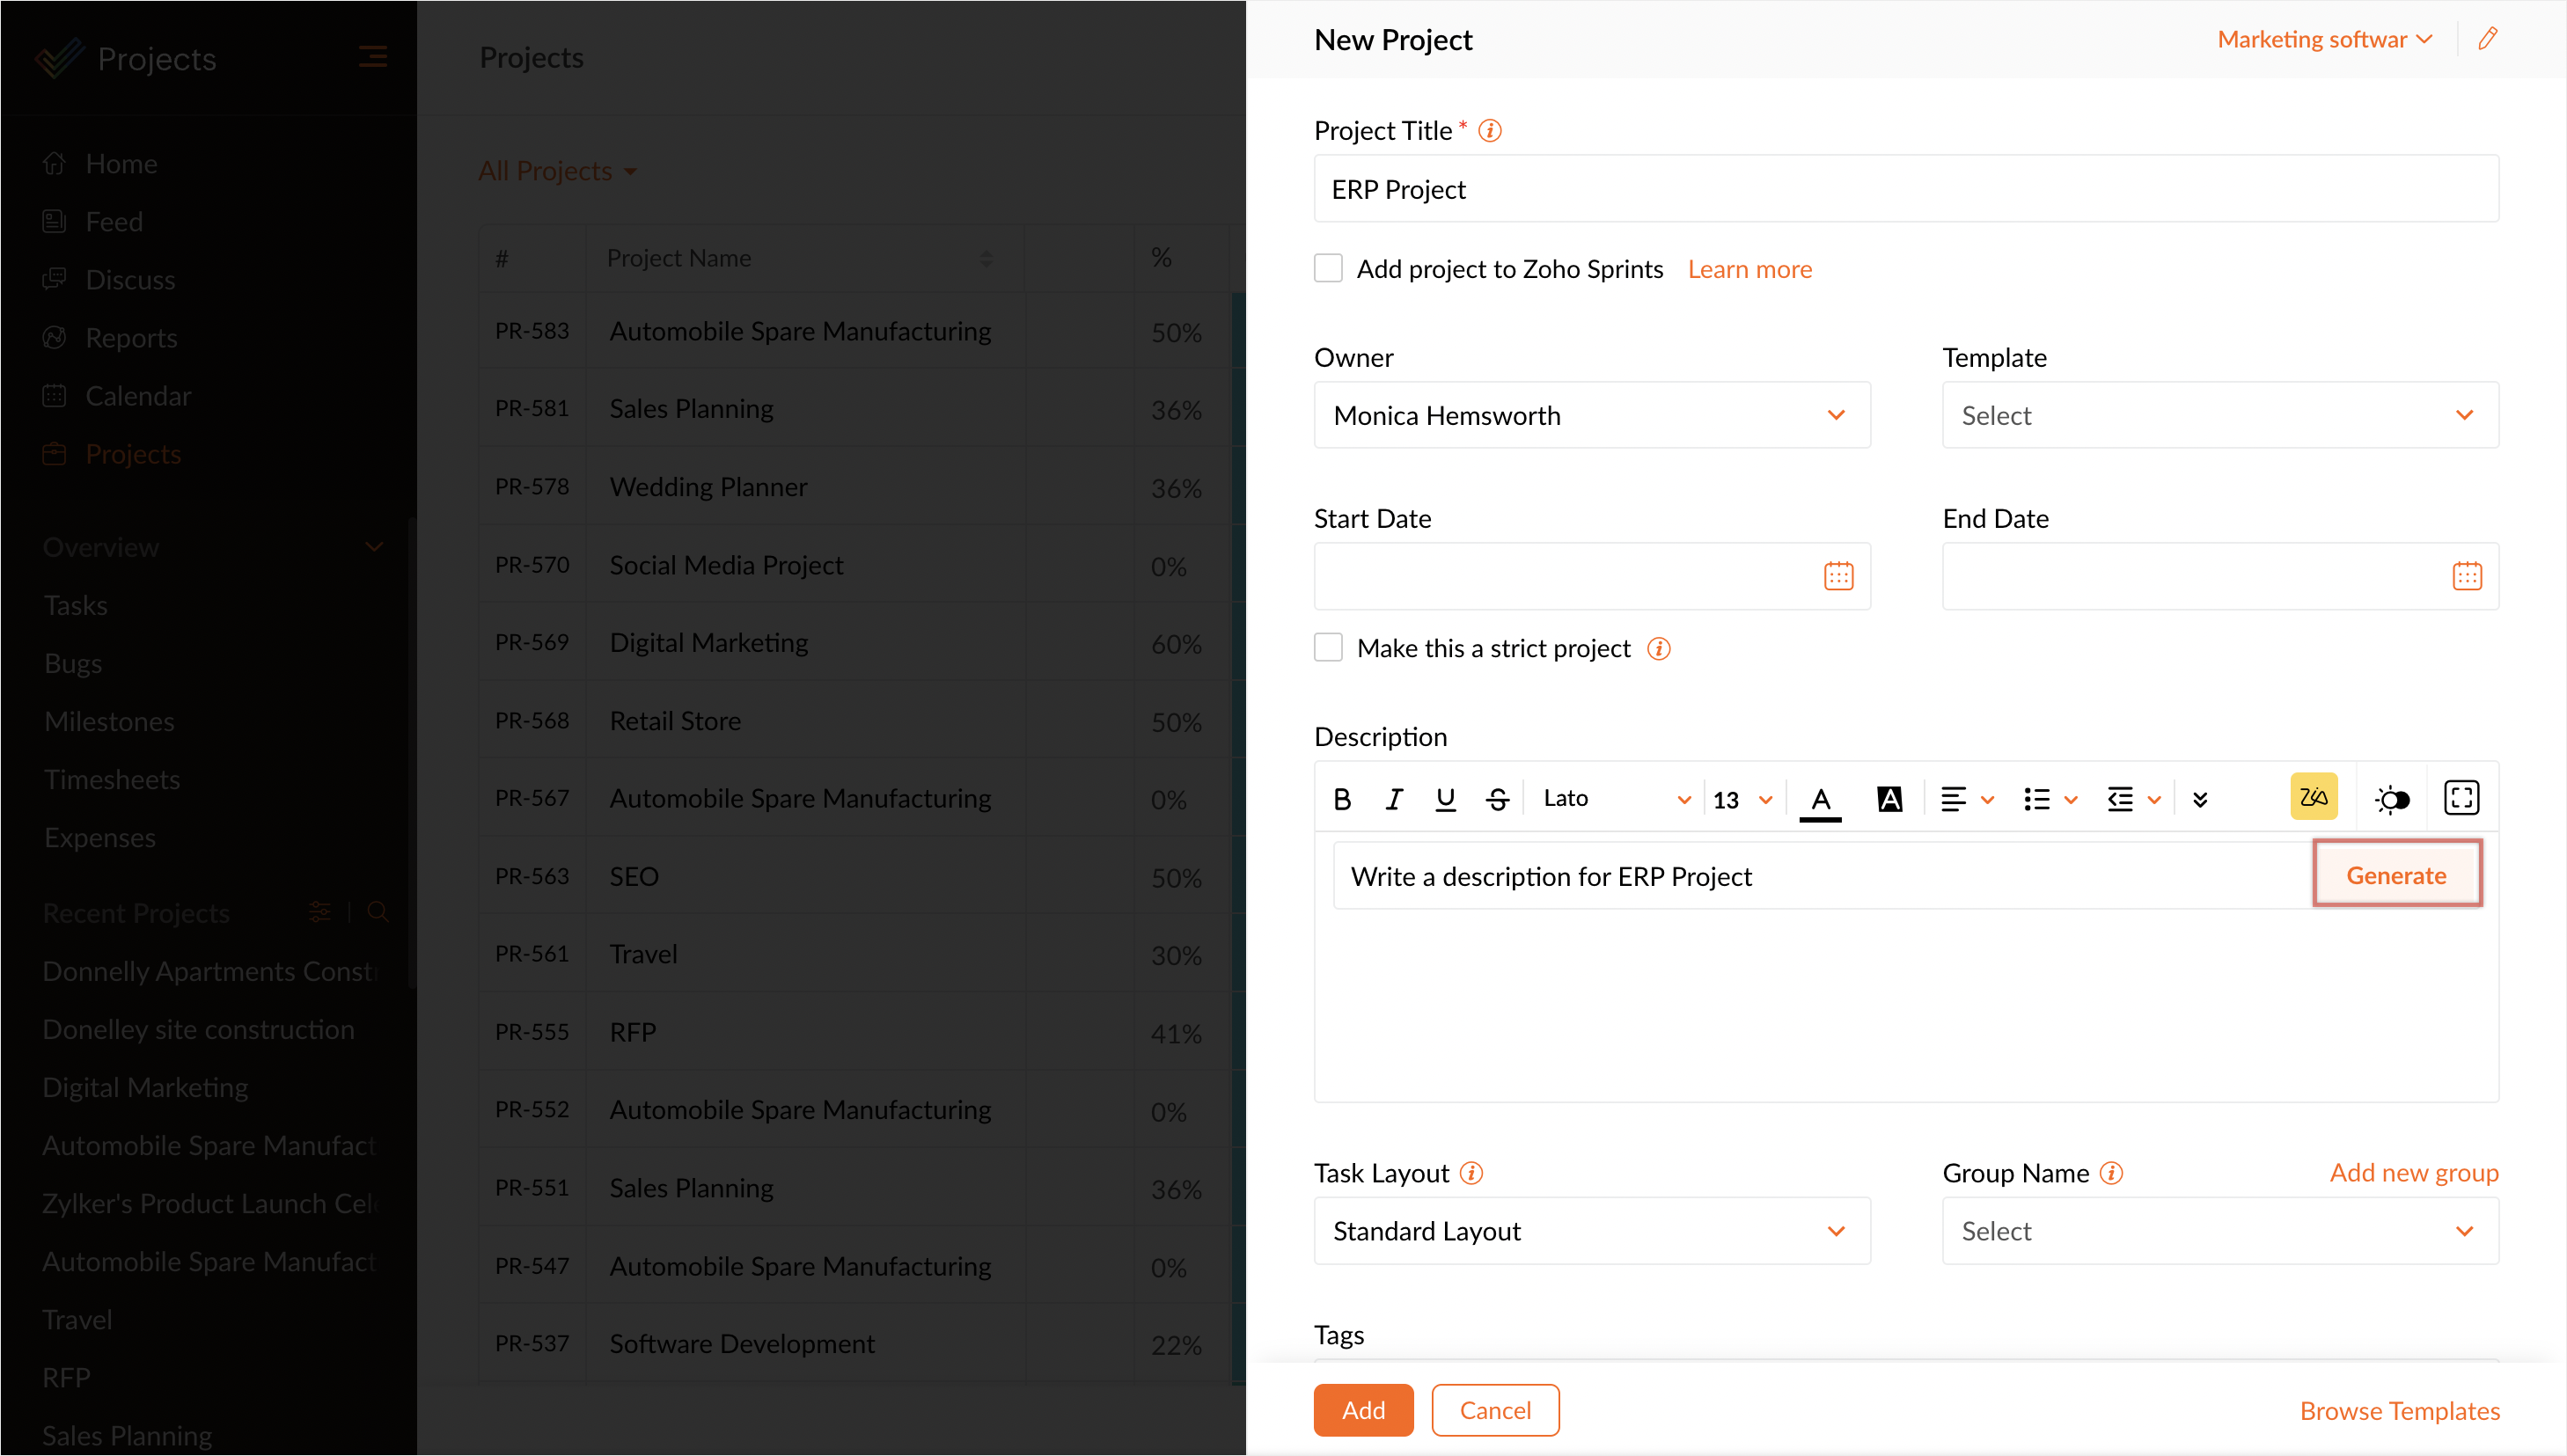Check Add project to Zoho Sprints
The height and width of the screenshot is (1456, 2567).
point(1328,268)
